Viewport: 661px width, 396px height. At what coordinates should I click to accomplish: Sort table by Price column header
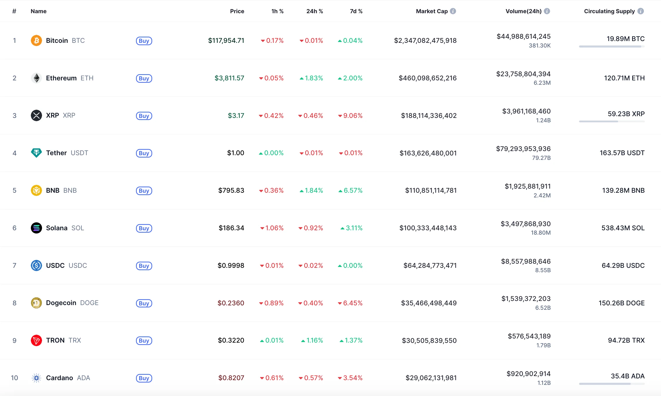[237, 11]
